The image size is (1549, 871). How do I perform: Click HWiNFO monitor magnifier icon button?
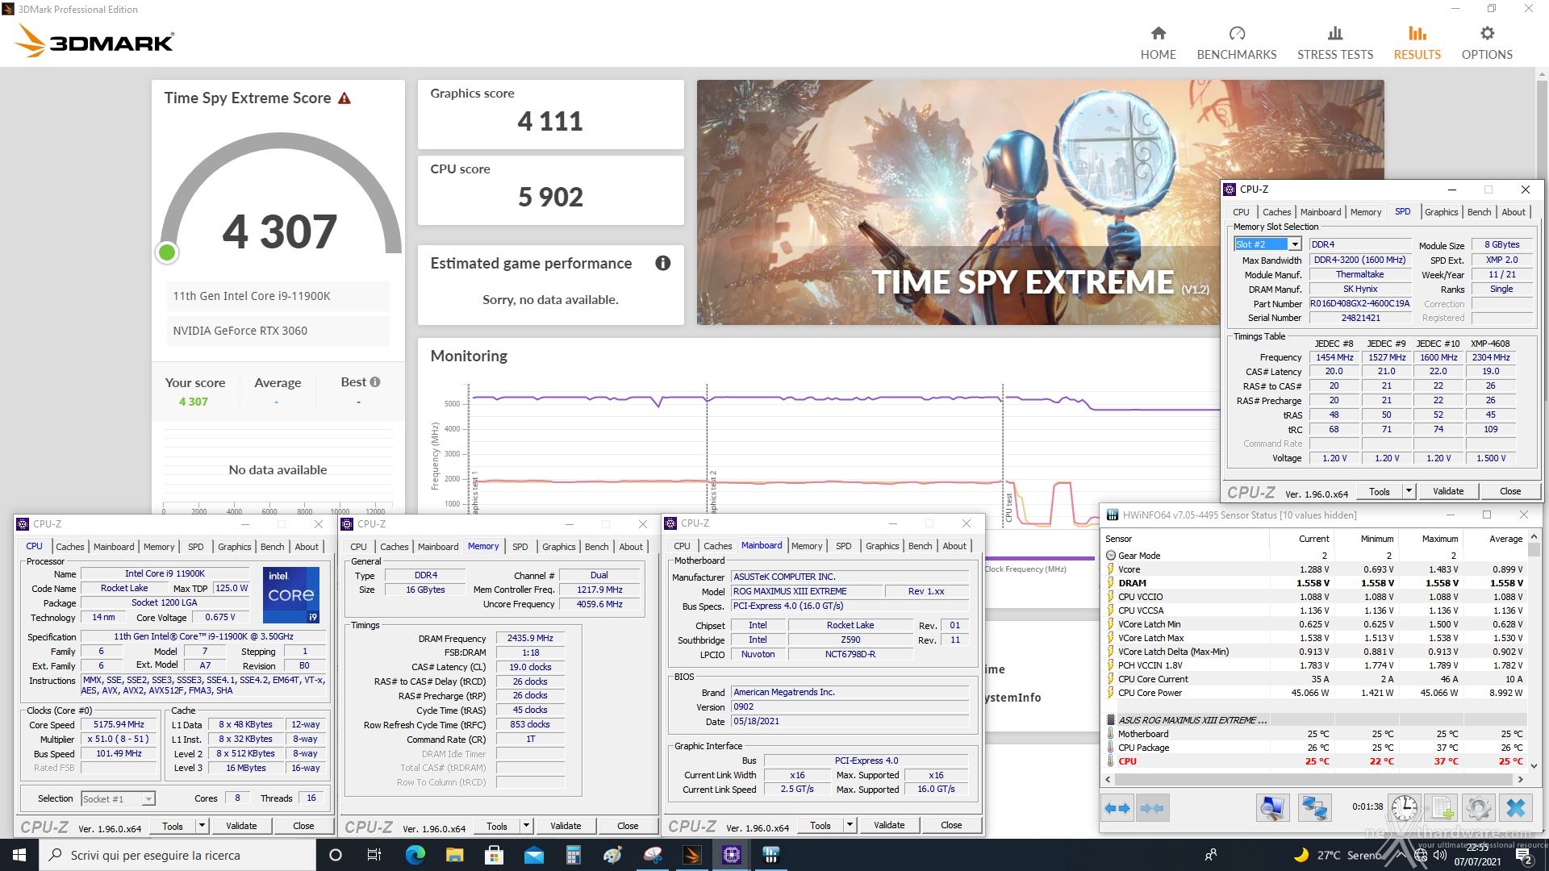(x=1272, y=807)
